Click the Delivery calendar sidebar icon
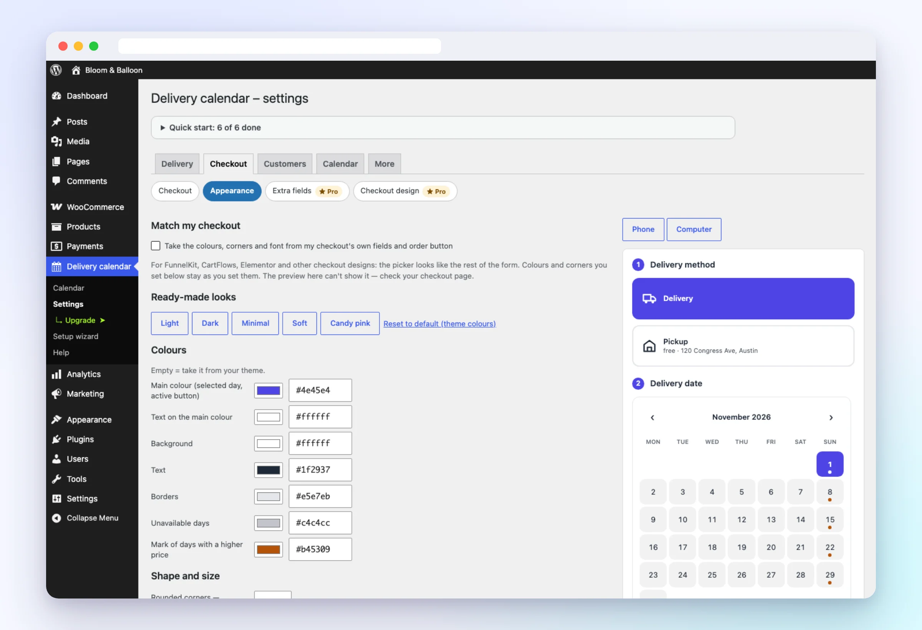Viewport: 922px width, 630px height. coord(56,267)
